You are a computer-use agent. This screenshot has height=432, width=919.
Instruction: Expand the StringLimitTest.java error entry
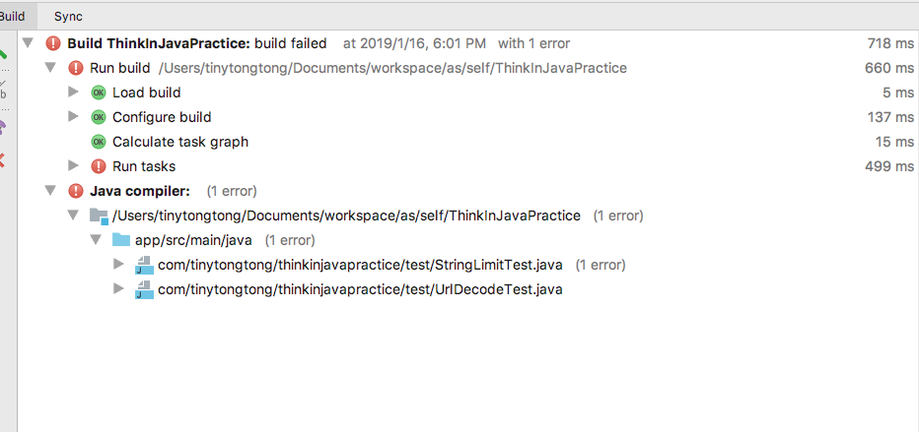pos(118,265)
